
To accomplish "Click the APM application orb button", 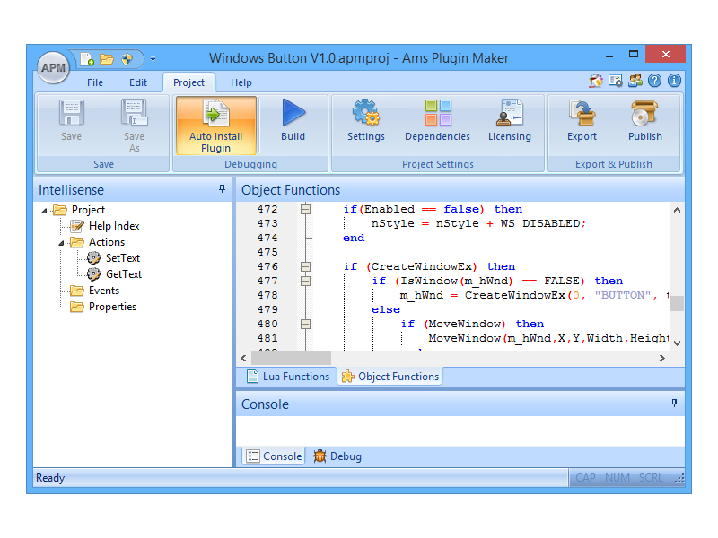I will pyautogui.click(x=53, y=68).
